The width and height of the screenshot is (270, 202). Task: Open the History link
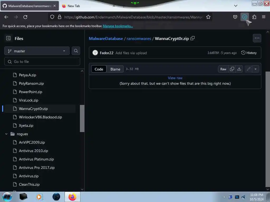[249, 53]
